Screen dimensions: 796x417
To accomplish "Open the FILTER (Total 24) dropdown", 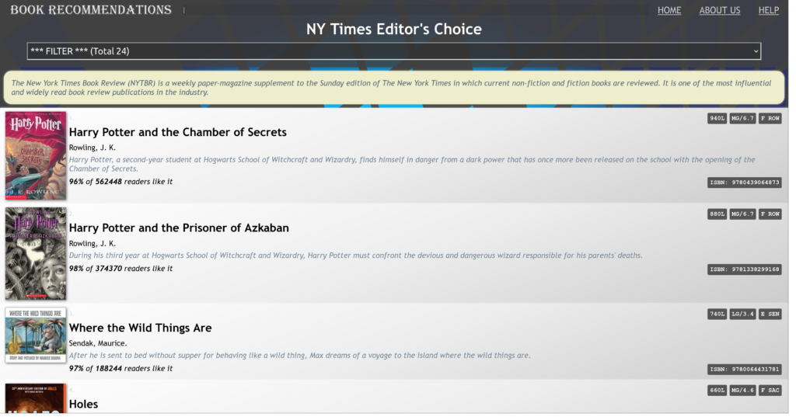I will tap(393, 51).
